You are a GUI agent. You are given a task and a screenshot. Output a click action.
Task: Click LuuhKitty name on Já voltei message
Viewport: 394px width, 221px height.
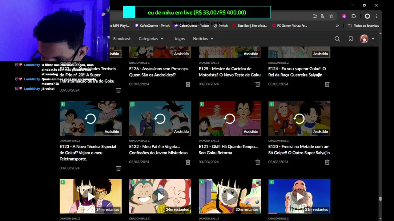[32, 89]
